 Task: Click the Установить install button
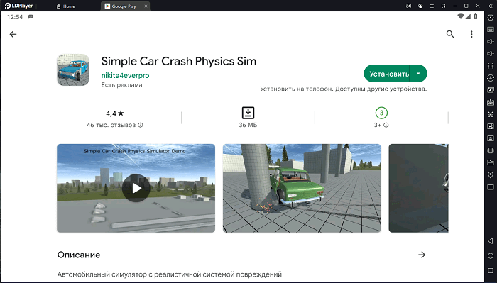389,74
